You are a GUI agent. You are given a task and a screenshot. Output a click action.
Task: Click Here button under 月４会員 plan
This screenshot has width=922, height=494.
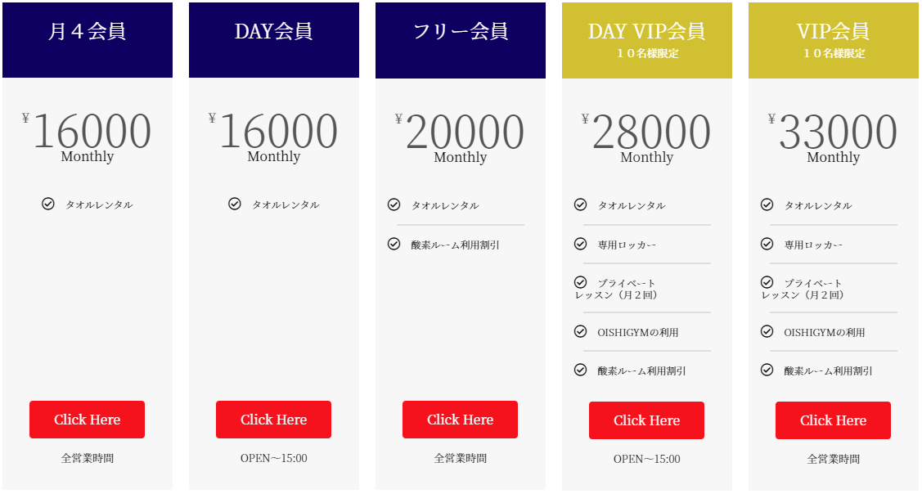click(x=87, y=420)
